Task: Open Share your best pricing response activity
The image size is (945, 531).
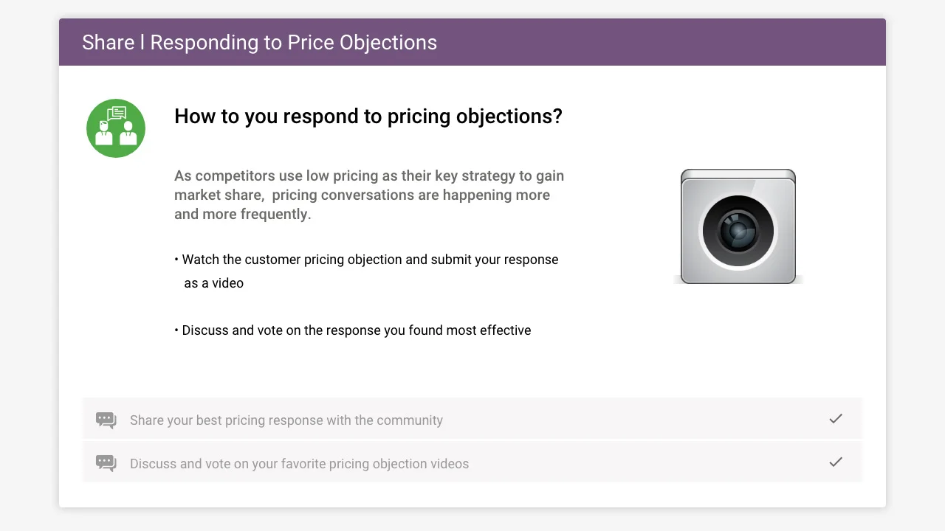Action: (x=472, y=420)
